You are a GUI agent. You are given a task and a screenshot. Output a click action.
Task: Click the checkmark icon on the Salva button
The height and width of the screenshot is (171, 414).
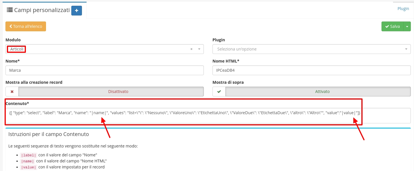click(387, 26)
